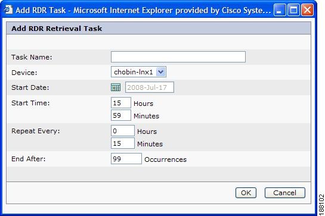Click the Repeat Every Hours field
The width and height of the screenshot is (325, 216).
pos(123,131)
